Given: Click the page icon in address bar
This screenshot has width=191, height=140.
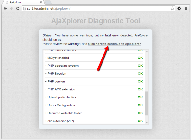Looking at the screenshot, I should (x=26, y=8).
